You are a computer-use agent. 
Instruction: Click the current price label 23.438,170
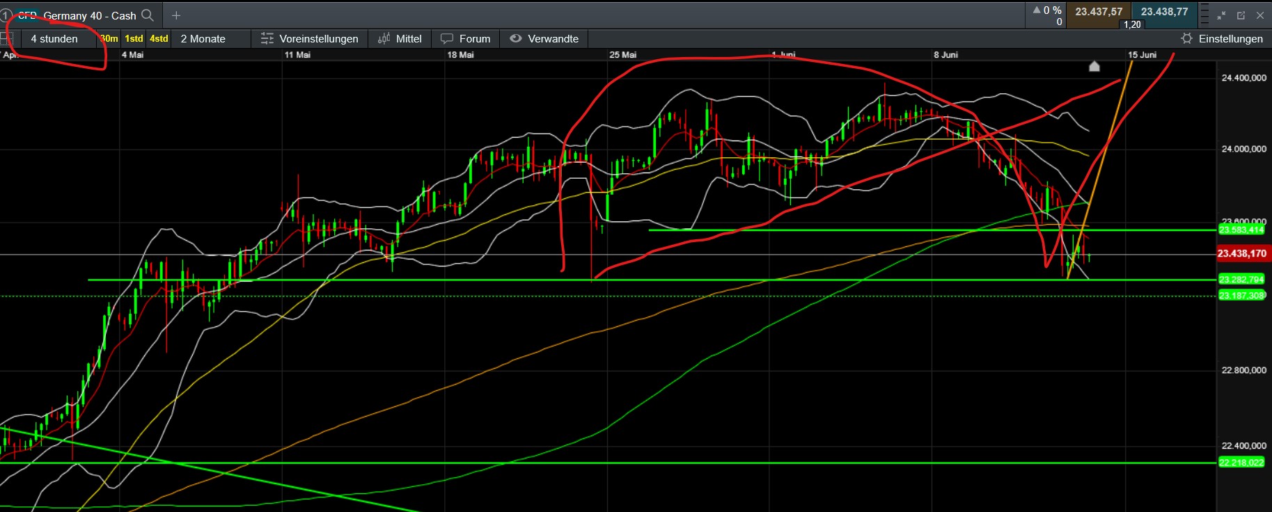pyautogui.click(x=1243, y=254)
